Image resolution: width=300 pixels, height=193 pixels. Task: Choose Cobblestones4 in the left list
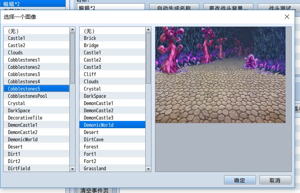point(37,81)
